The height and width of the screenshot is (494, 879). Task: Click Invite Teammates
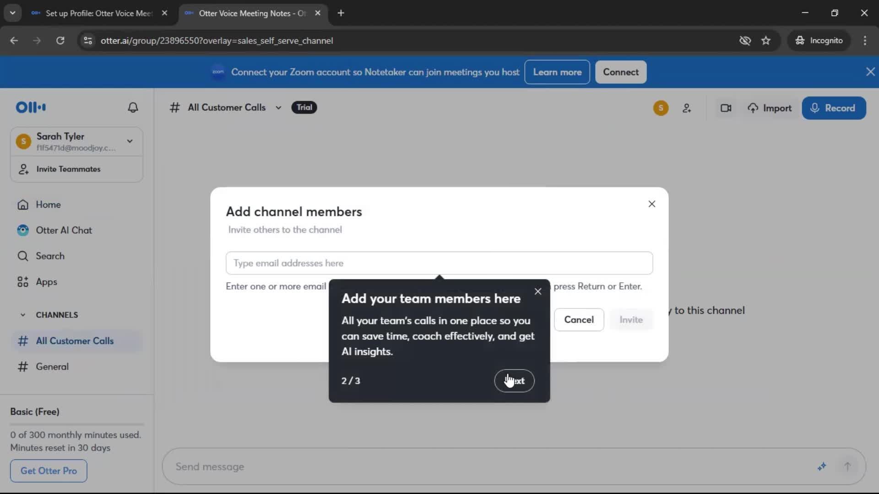(76, 169)
